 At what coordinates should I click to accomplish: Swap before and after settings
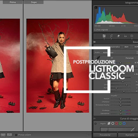coord(9,135)
